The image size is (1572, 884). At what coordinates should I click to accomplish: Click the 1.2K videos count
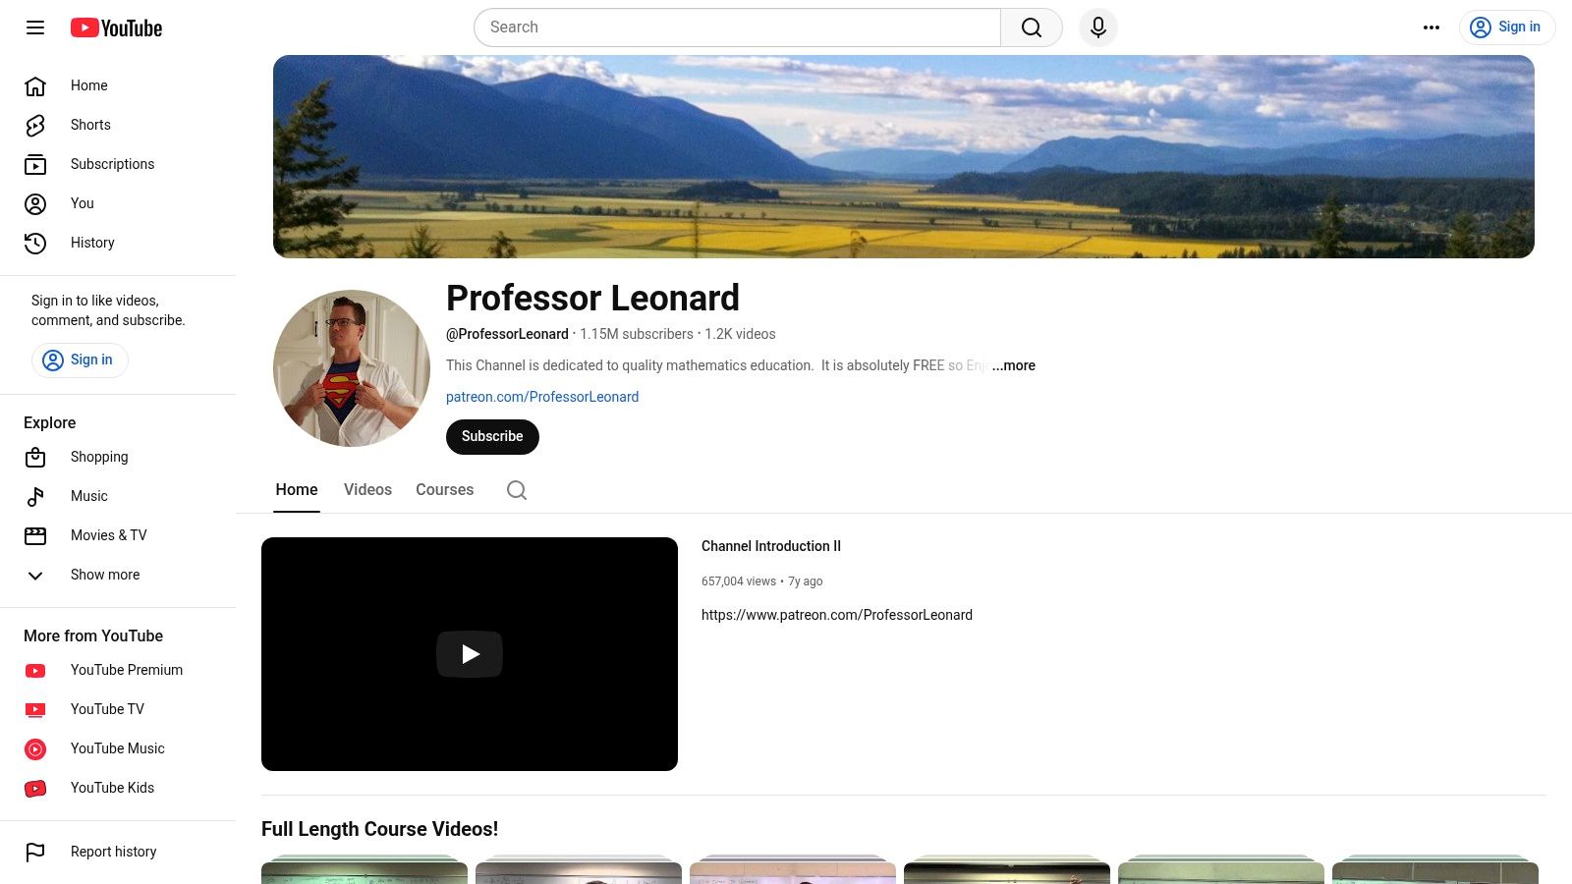click(x=740, y=334)
